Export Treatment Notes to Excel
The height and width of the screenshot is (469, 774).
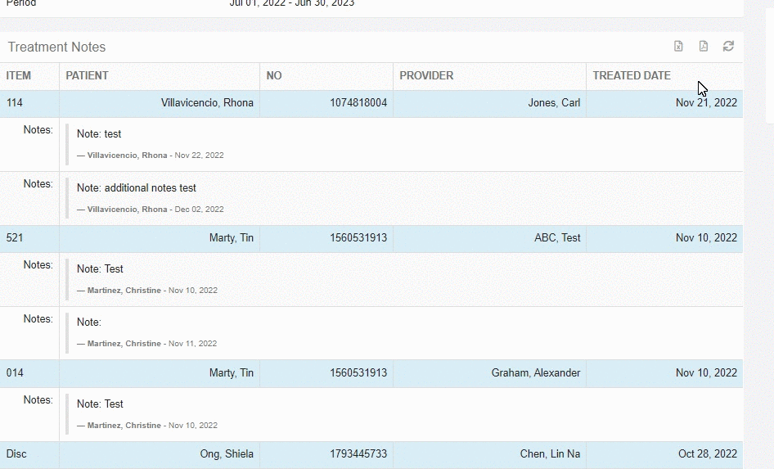pyautogui.click(x=678, y=46)
